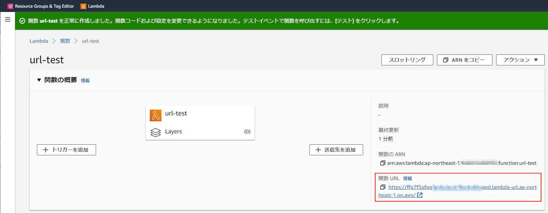Open the アクション dropdown menu
This screenshot has height=213, width=548.
coord(520,60)
